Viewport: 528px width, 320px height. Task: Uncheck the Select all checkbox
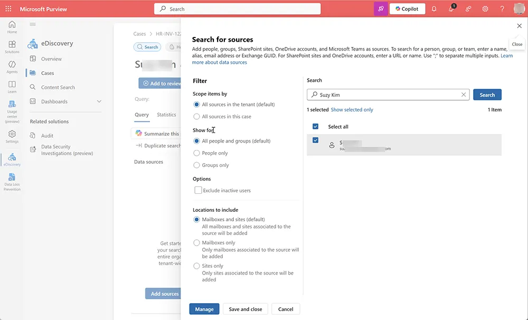click(315, 126)
